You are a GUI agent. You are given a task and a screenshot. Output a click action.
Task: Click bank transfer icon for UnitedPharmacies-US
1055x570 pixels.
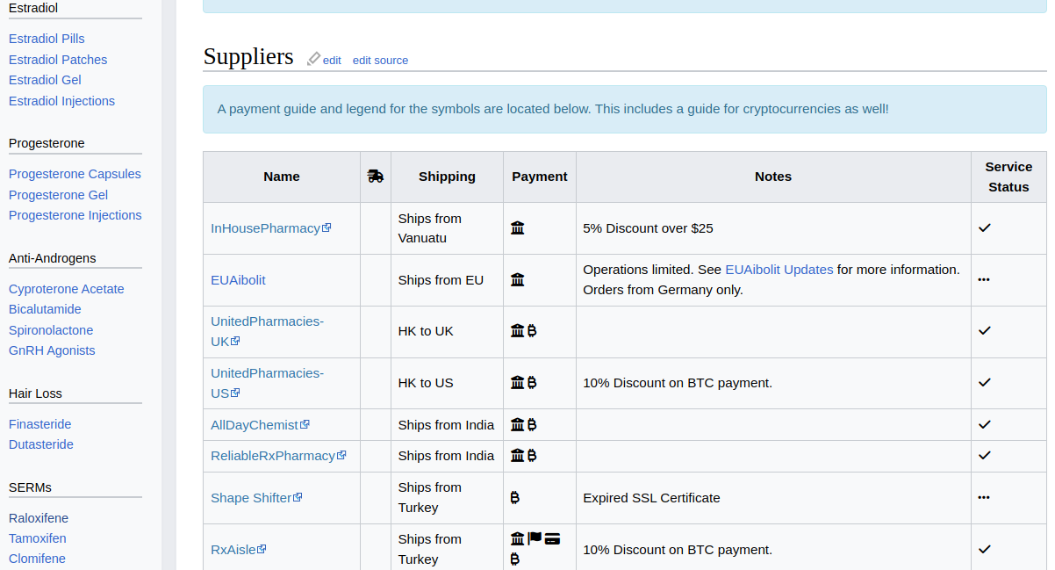pyautogui.click(x=518, y=383)
